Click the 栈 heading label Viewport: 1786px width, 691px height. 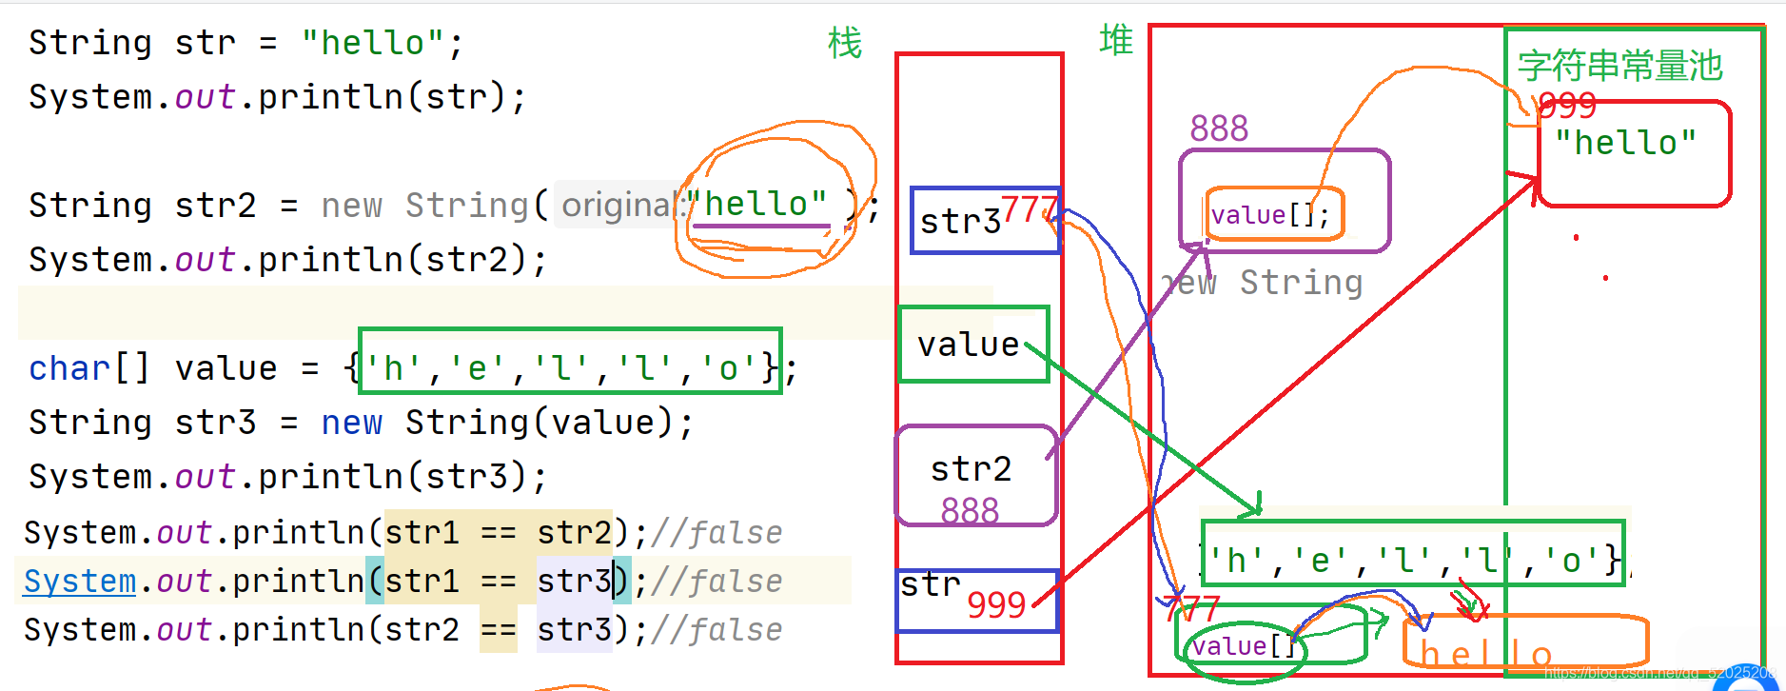(845, 43)
